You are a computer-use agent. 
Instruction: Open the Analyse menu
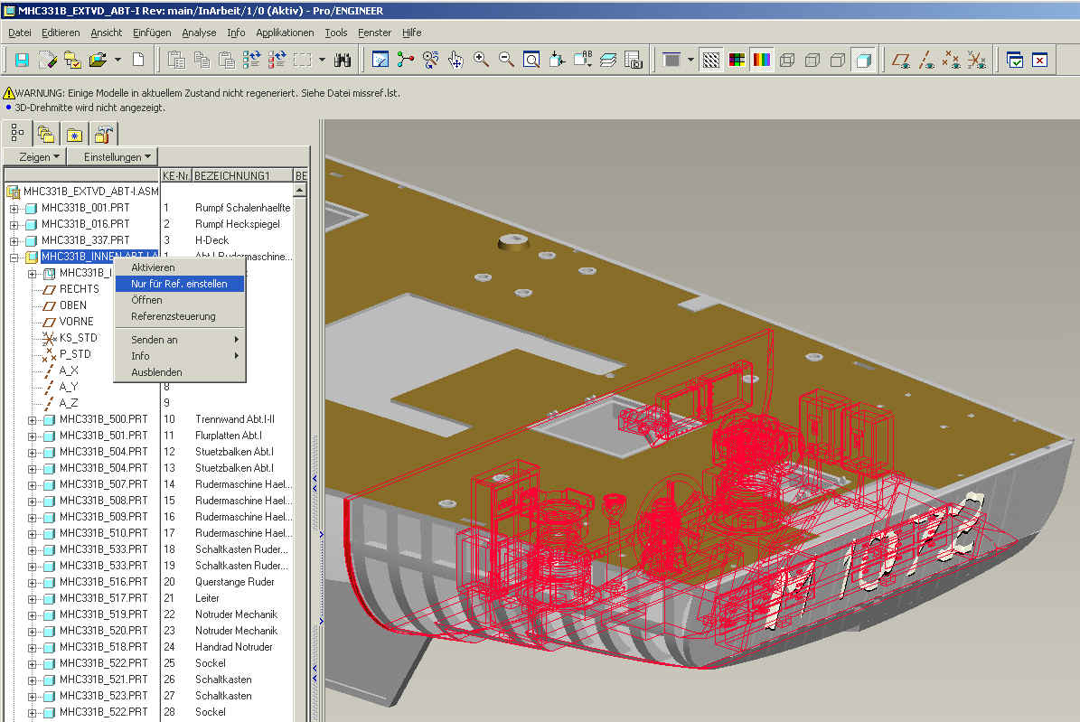point(199,33)
